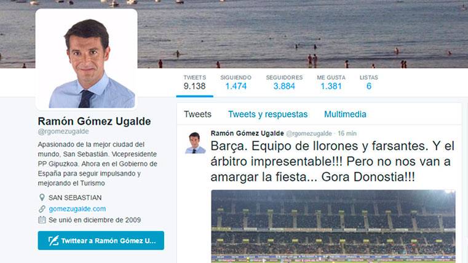Select the TWEETS 9.138 counter
Screen dimensions: 468x263
[x=194, y=82]
